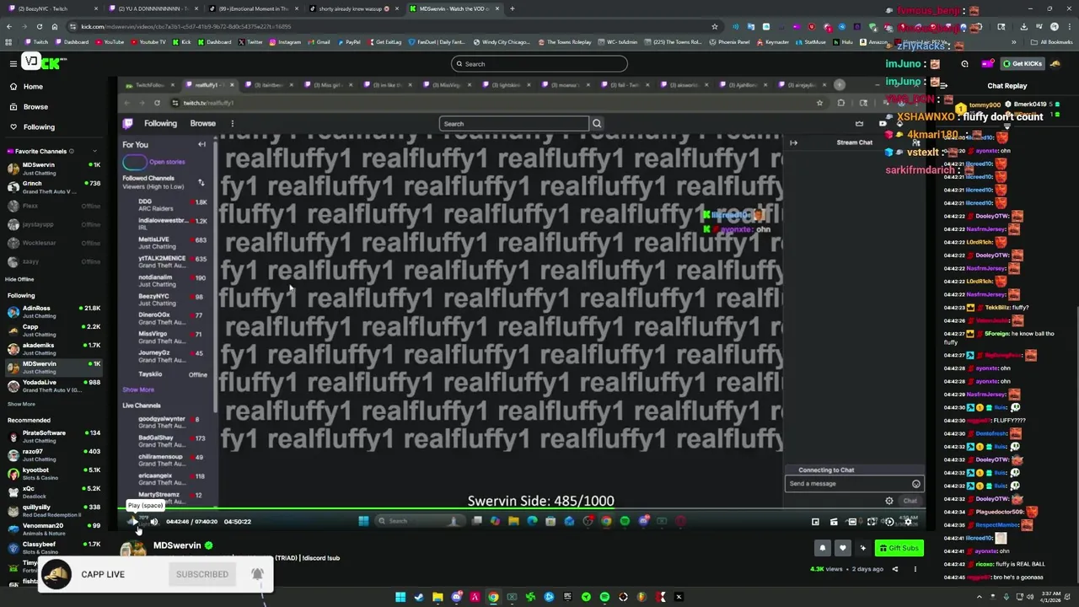Viewport: 1079px width, 607px height.
Task: Open quillysilly recommended channel
Action: pos(54,511)
